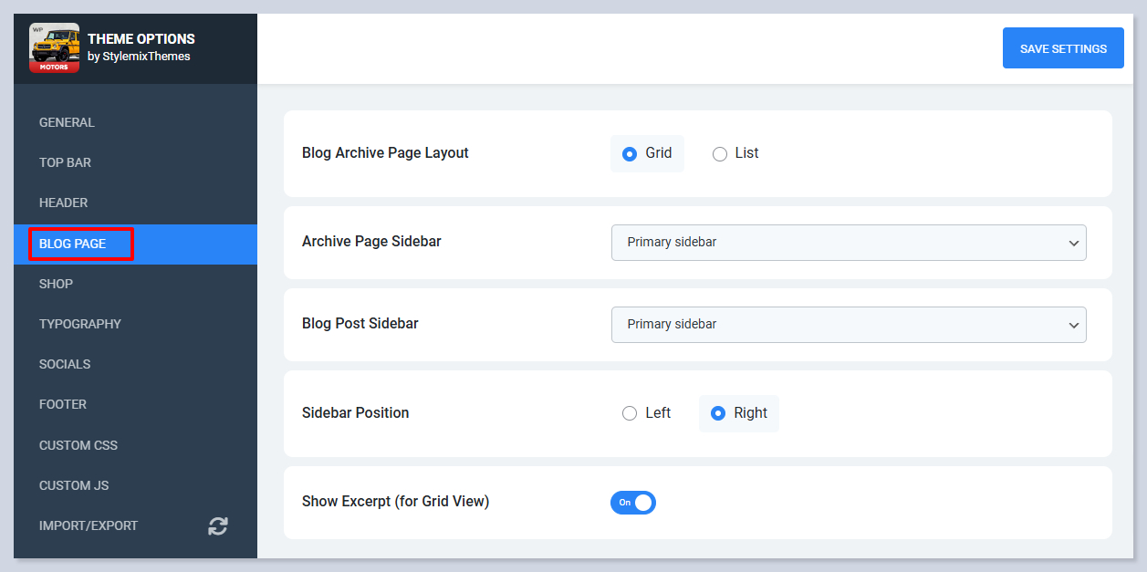This screenshot has height=572, width=1147.
Task: Click the Save Settings button
Action: 1063,48
